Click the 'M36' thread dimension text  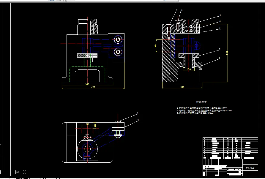click(188, 69)
